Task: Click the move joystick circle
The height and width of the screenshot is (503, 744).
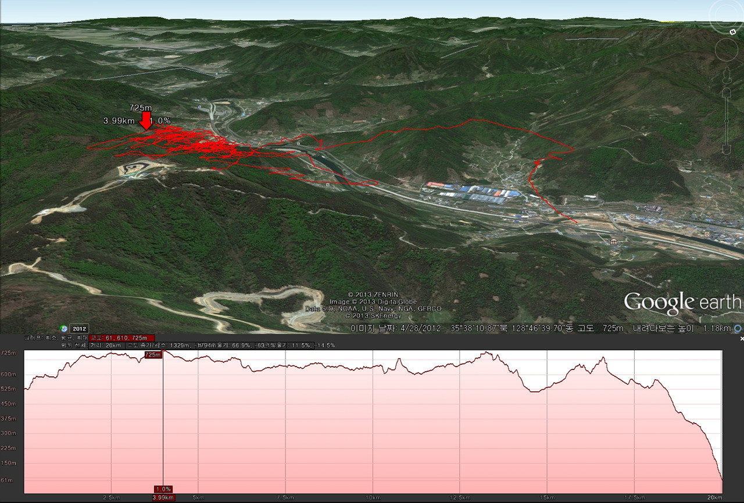Action: point(727,50)
